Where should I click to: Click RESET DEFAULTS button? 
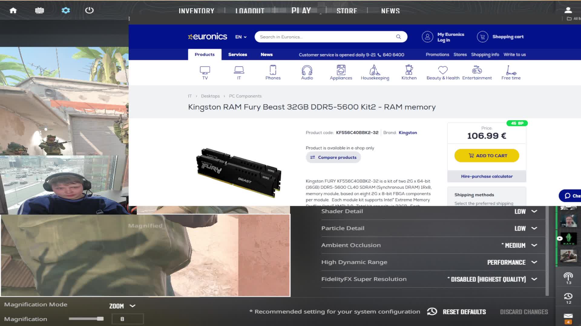(x=464, y=312)
